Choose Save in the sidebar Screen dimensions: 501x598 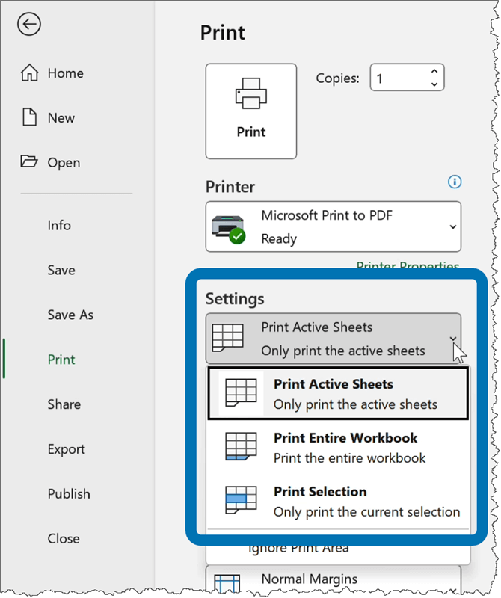coord(61,270)
